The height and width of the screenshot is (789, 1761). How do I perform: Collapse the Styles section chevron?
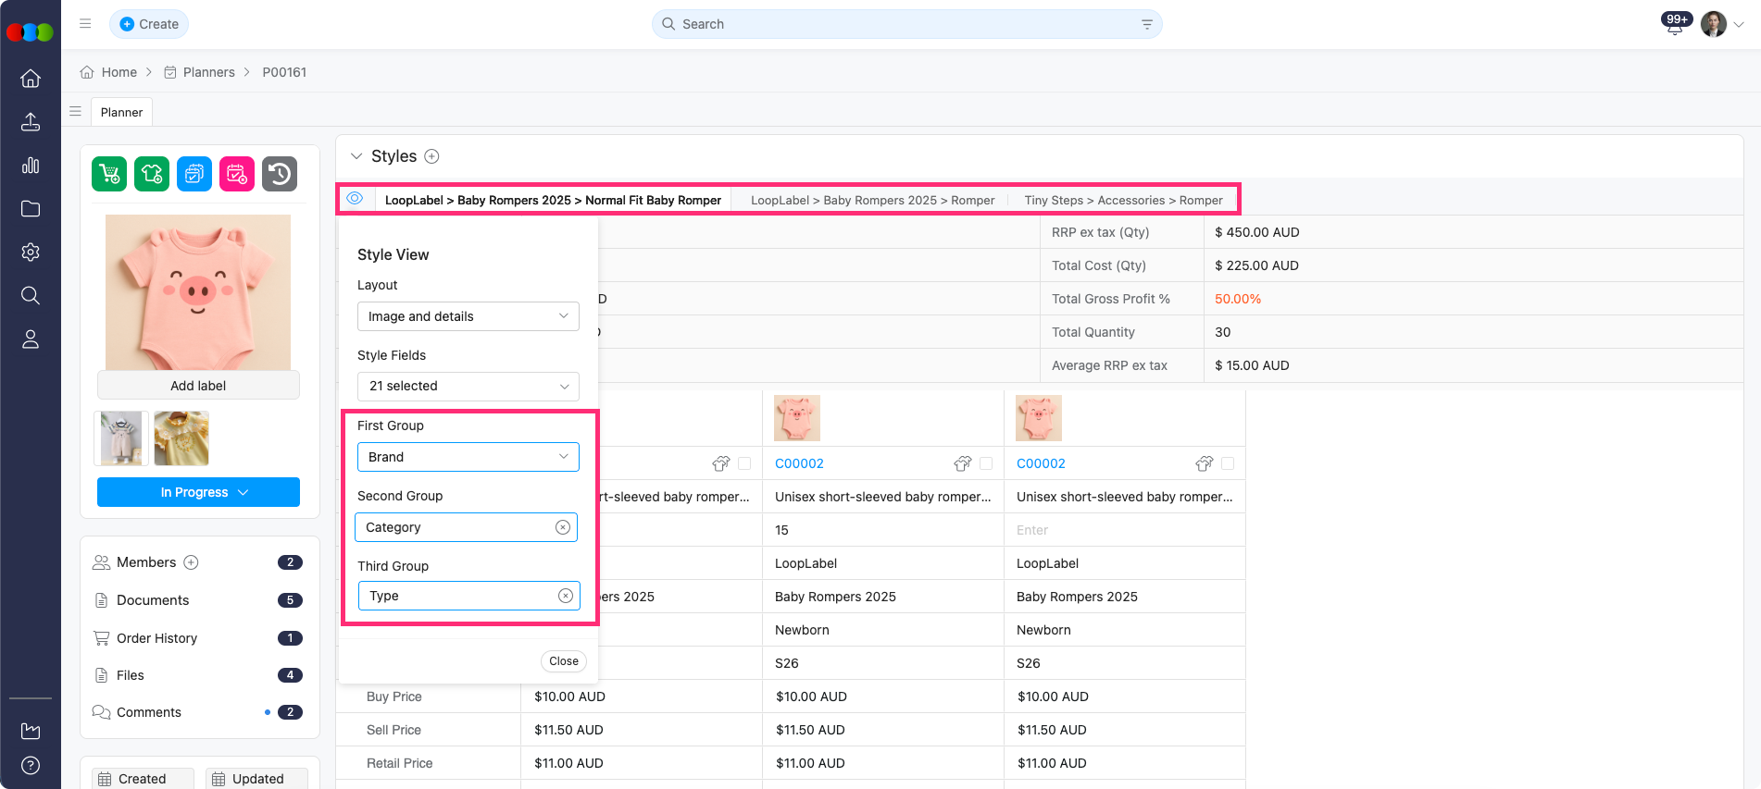(x=356, y=156)
